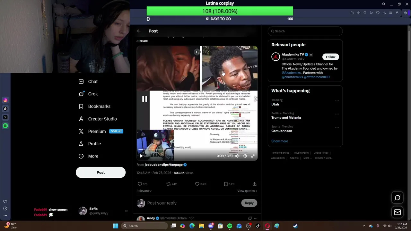411x231 pixels.
Task: Open Trump and Melania trending topic
Action: (x=286, y=118)
